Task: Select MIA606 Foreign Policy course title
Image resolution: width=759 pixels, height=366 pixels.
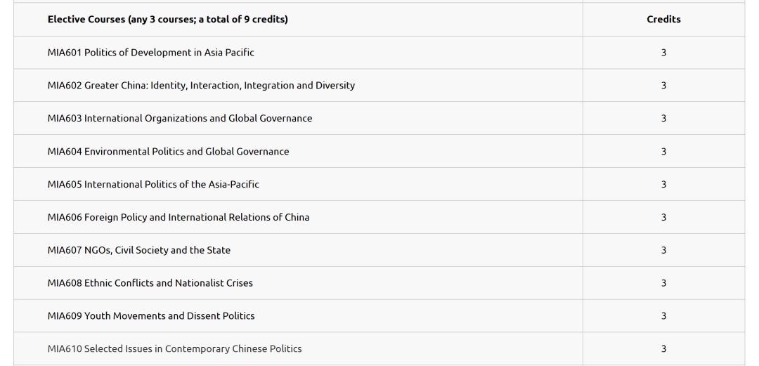Action: click(179, 218)
